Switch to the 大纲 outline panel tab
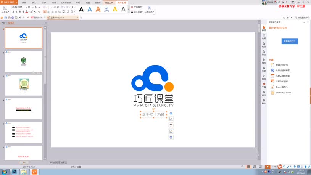Image resolution: width=311 pixels, height=175 pixels. [3, 23]
